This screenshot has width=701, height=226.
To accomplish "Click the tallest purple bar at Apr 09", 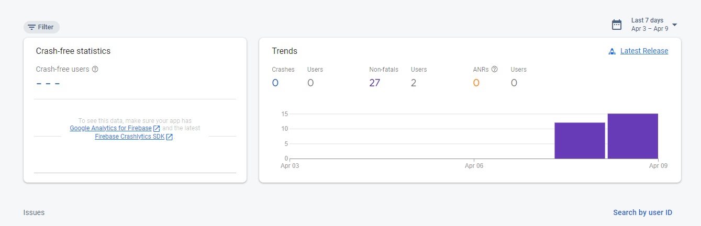I will tap(632, 136).
